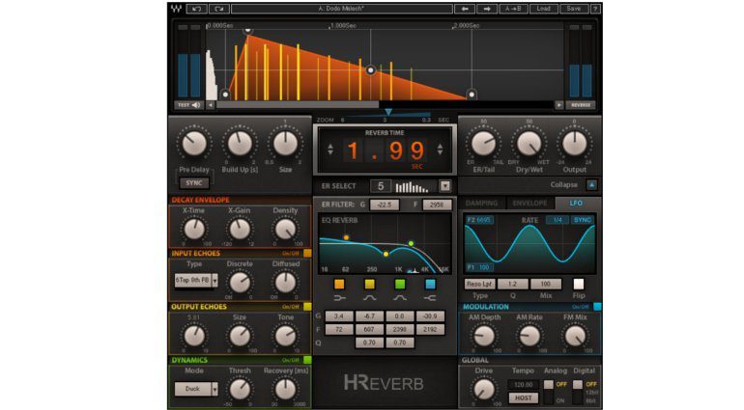Play the TEST speaker signal
Image resolution: width=744 pixels, height=410 pixels.
click(x=188, y=105)
